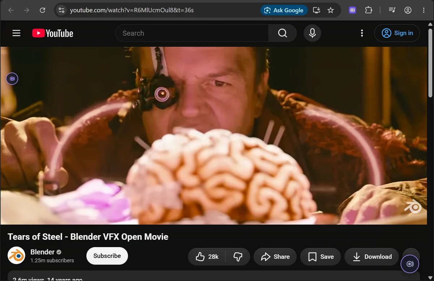This screenshot has height=281, width=434.
Task: Click the 1.25m subscribers text
Action: click(x=52, y=260)
